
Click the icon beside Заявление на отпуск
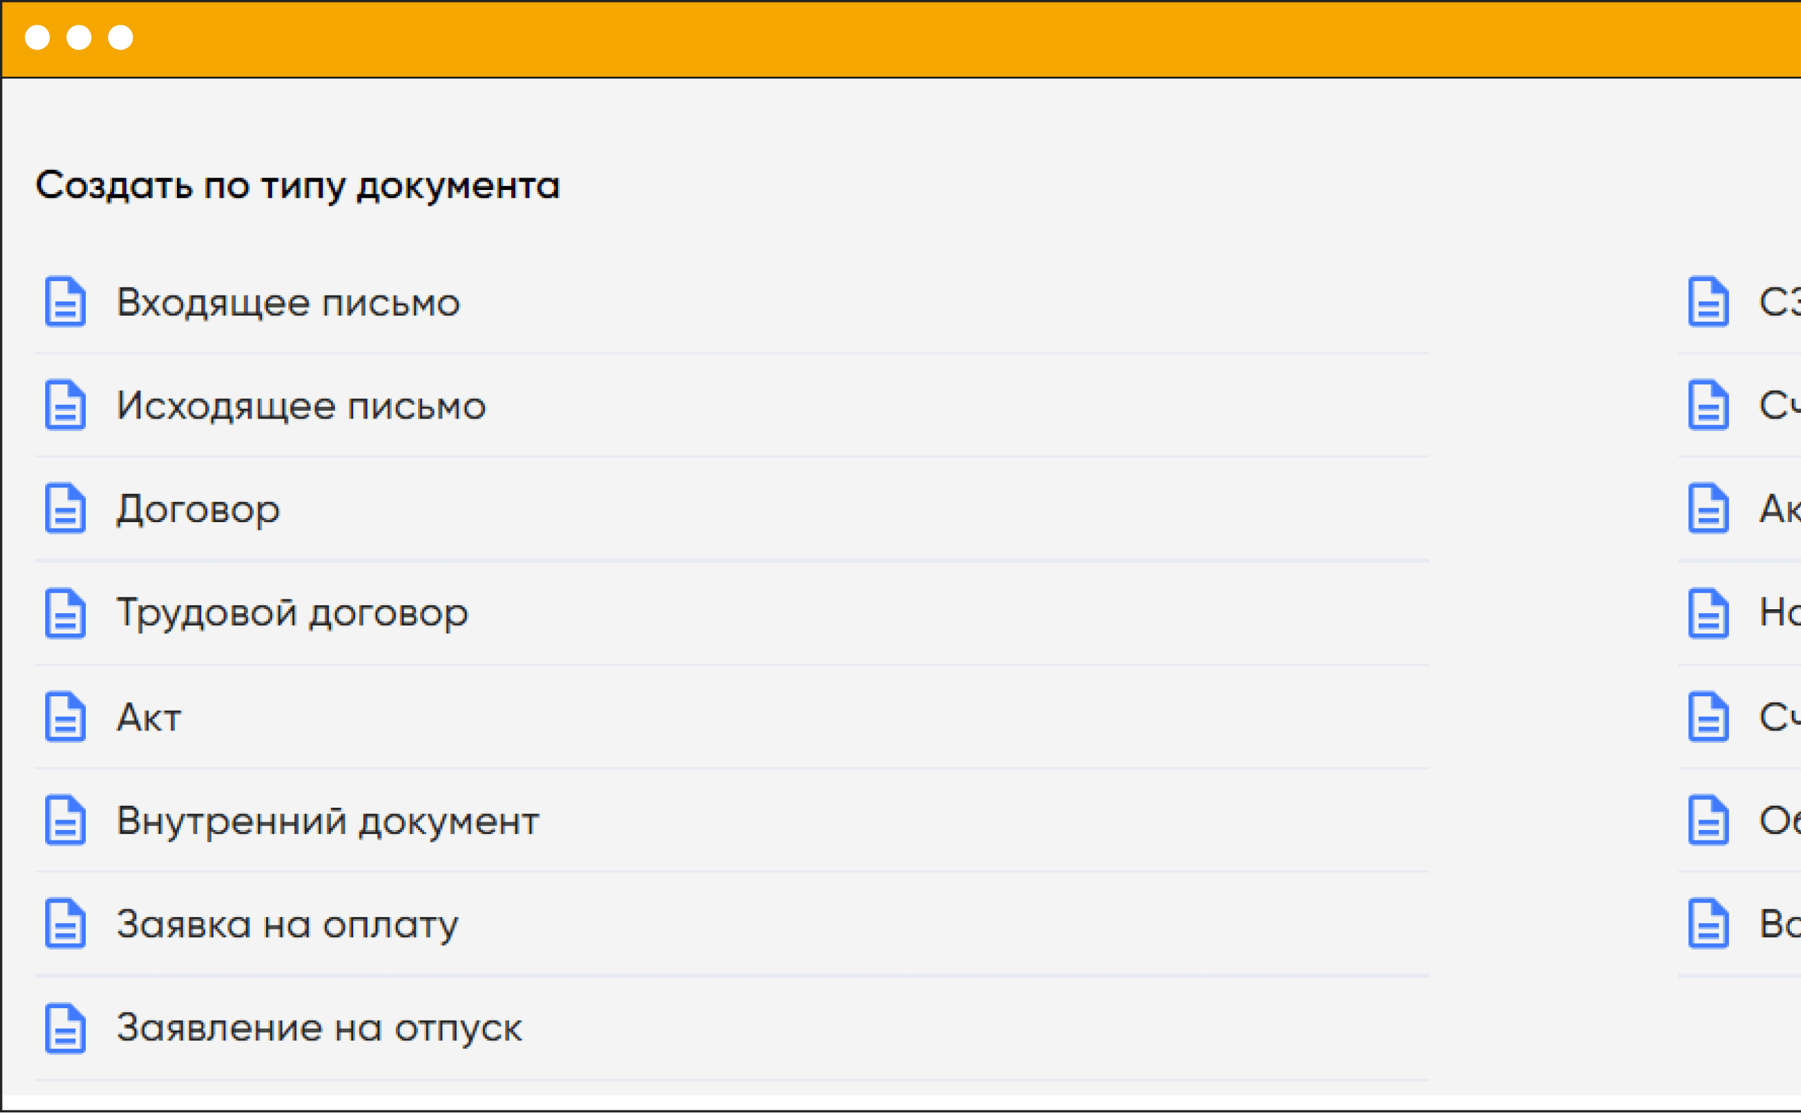tap(65, 1028)
